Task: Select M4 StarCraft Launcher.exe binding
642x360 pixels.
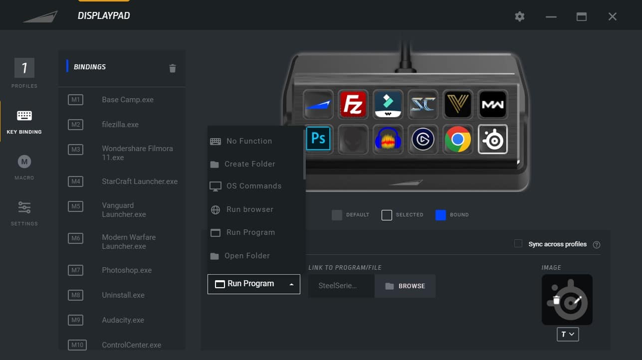Action: [x=122, y=181]
